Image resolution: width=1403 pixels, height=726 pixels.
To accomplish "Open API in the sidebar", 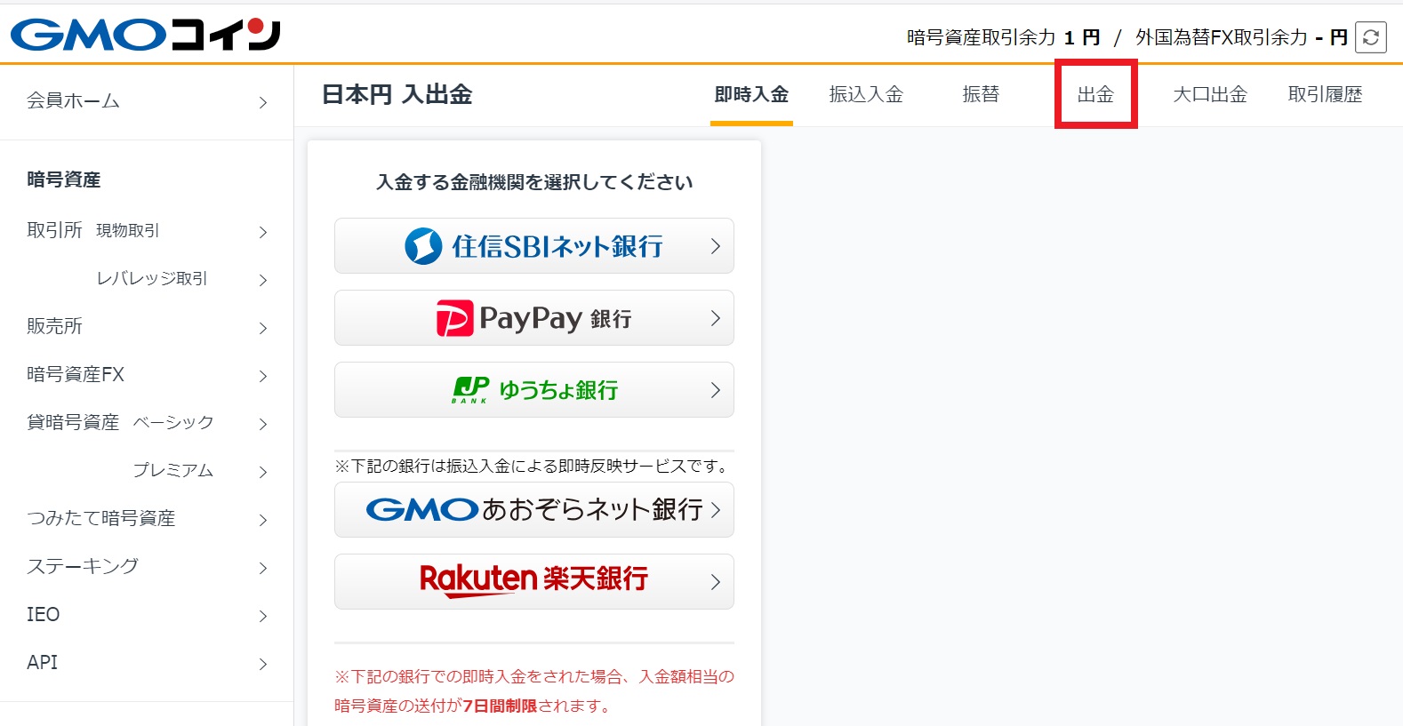I will tap(147, 663).
